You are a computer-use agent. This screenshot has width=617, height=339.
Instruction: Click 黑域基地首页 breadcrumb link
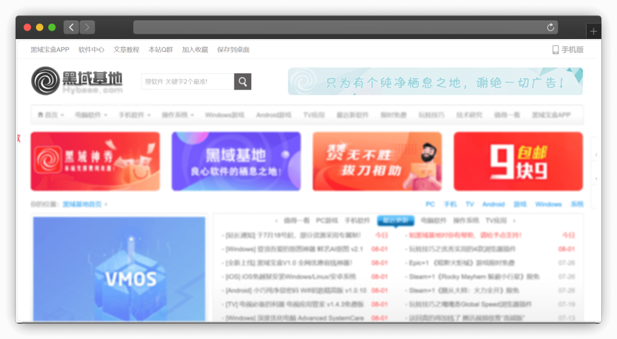[x=82, y=204]
